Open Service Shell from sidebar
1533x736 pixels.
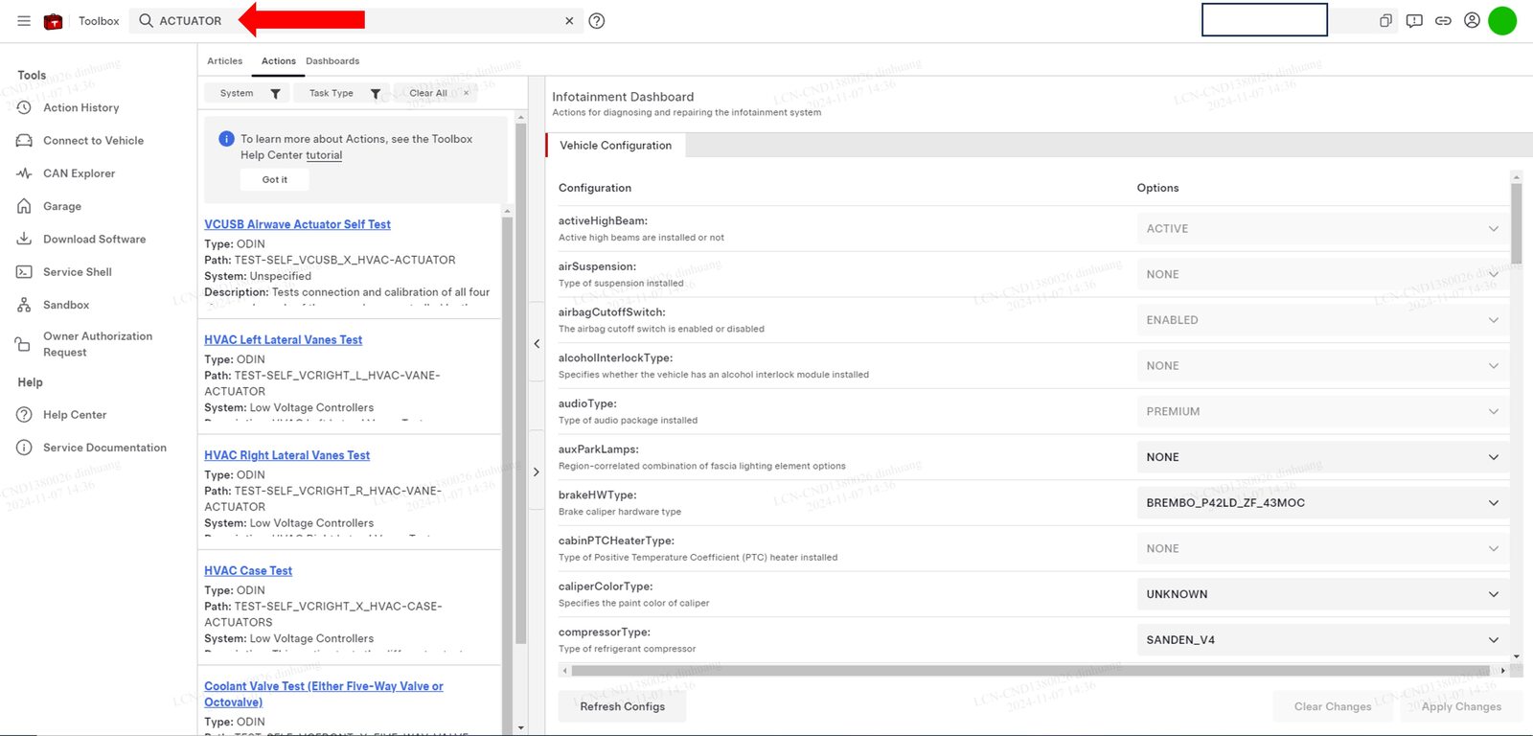click(x=77, y=272)
